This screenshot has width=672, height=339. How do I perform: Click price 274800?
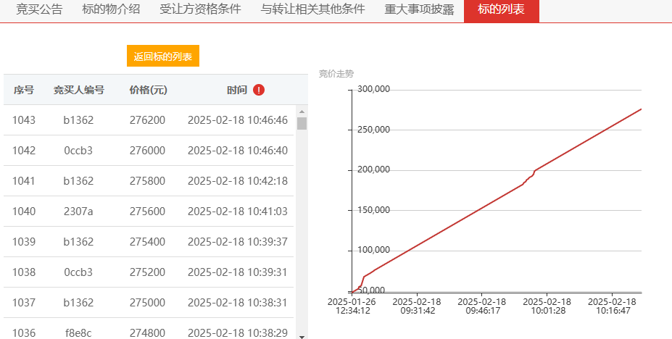click(147, 333)
